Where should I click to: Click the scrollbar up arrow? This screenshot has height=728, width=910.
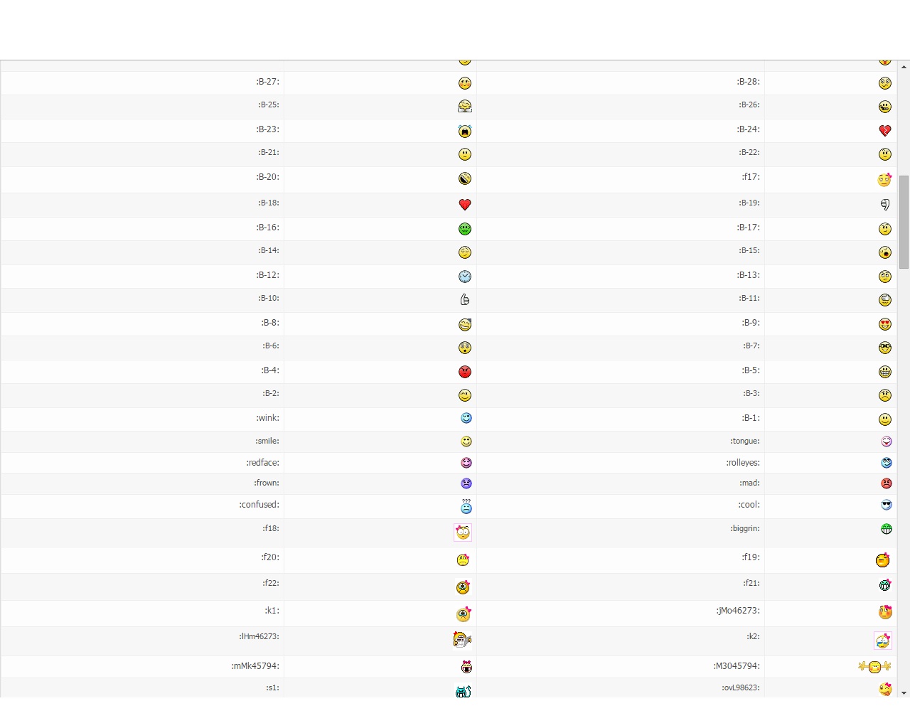(904, 67)
